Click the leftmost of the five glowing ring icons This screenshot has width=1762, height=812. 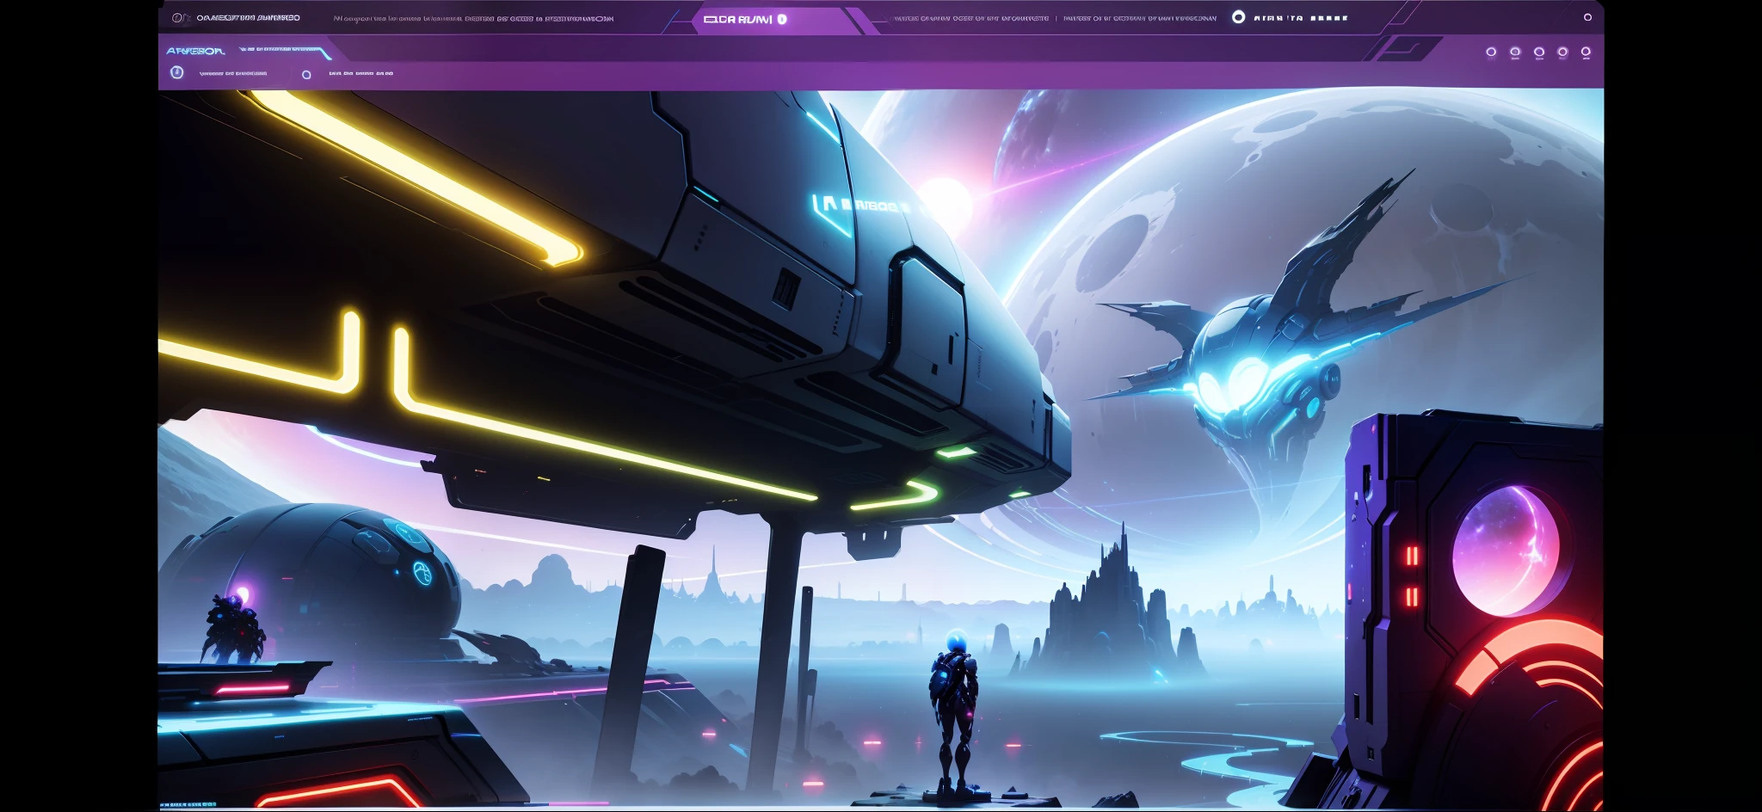click(x=1491, y=52)
